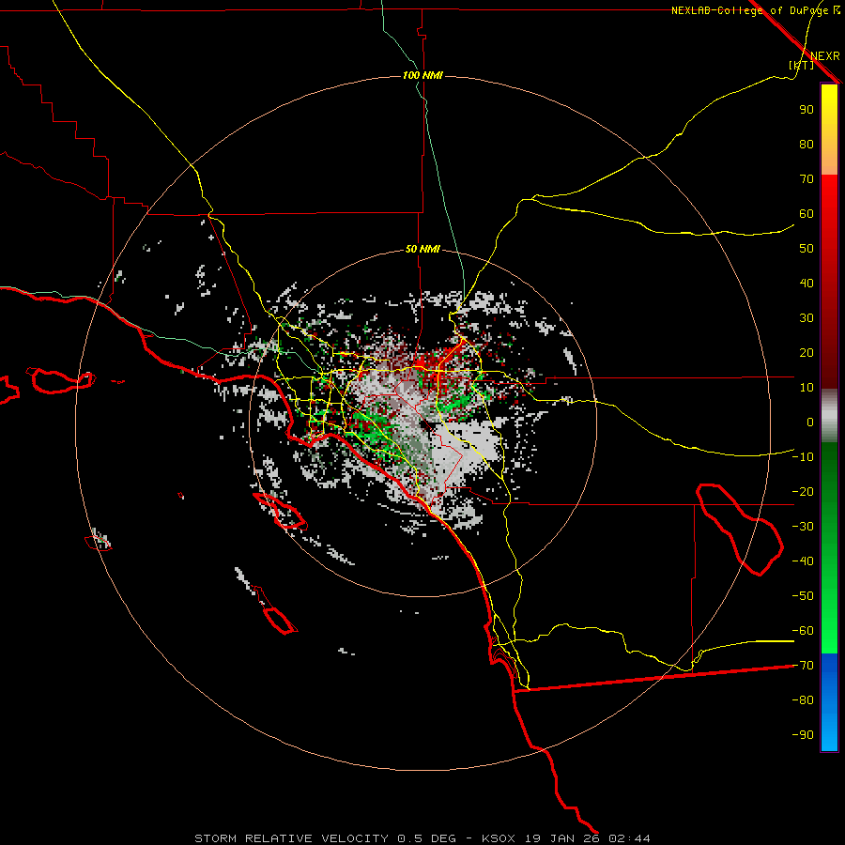Click the 10 value on the velocity scale
This screenshot has width=845, height=845.
tap(807, 388)
